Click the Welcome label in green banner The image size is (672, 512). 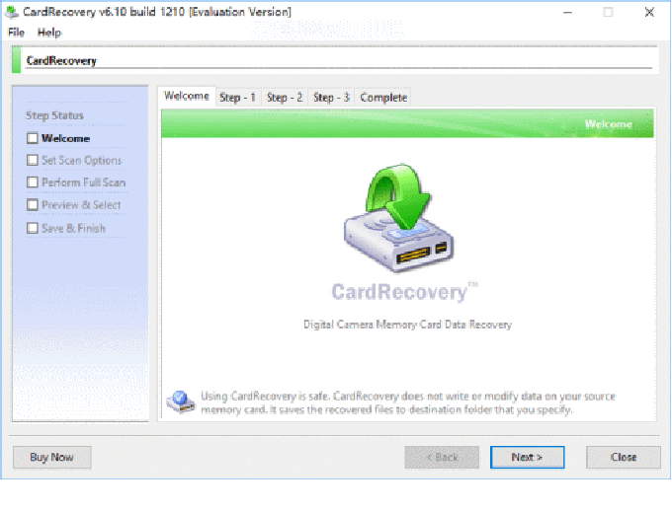tap(609, 124)
